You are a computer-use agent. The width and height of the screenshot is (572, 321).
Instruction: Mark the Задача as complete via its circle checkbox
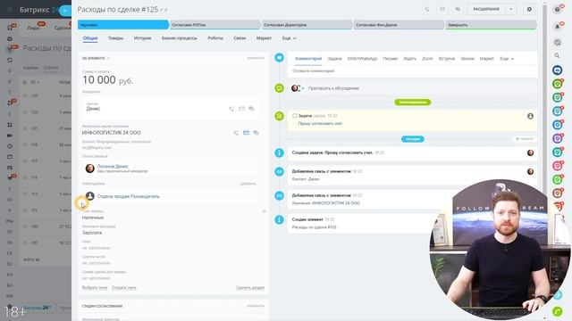coord(294,116)
